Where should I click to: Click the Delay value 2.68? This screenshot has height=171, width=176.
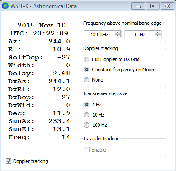(x=61, y=73)
